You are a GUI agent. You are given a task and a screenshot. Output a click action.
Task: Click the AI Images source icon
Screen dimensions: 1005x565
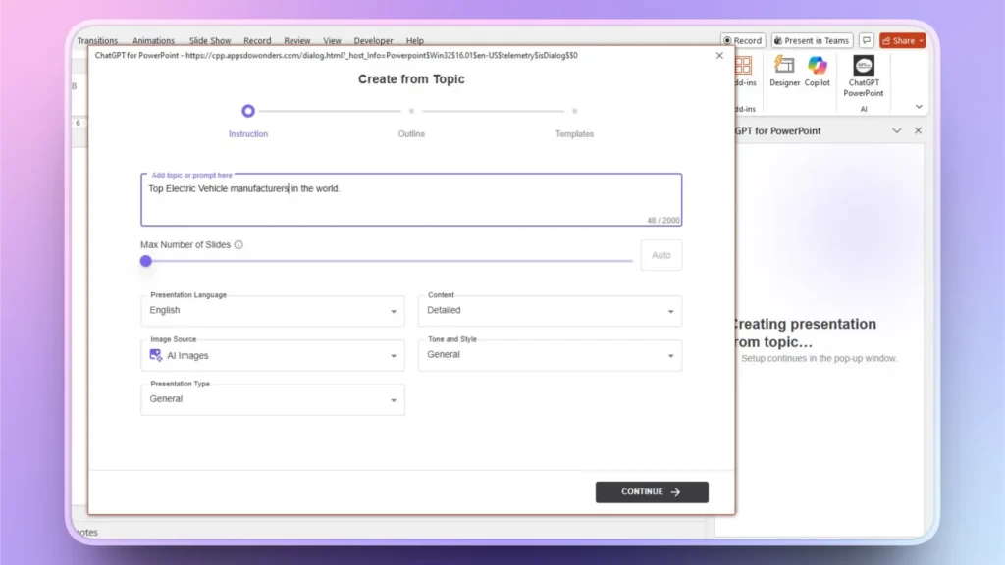155,356
